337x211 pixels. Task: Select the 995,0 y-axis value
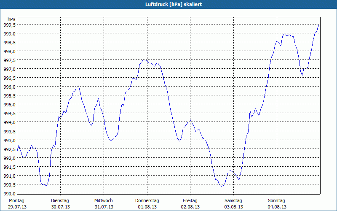pos(9,105)
